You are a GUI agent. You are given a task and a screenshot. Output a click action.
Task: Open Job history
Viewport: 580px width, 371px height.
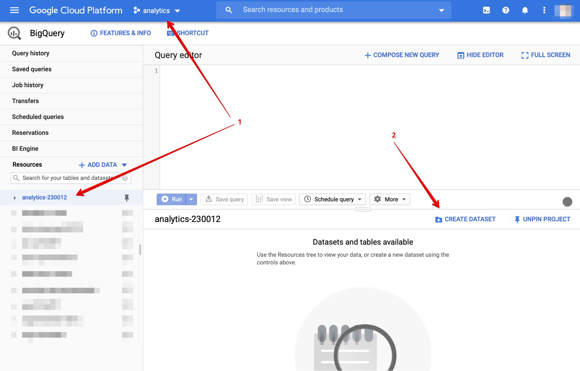[x=71, y=85]
